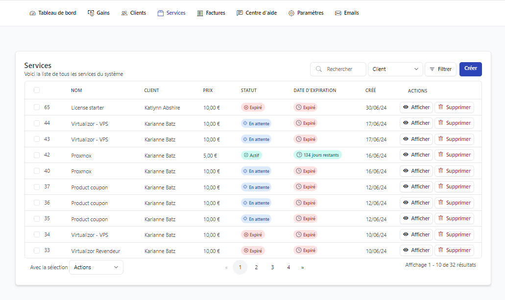Click Supprimer for License starter service

point(454,107)
